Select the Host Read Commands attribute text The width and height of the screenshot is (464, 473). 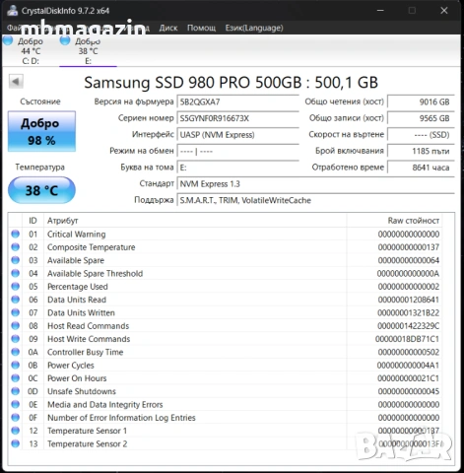click(88, 326)
